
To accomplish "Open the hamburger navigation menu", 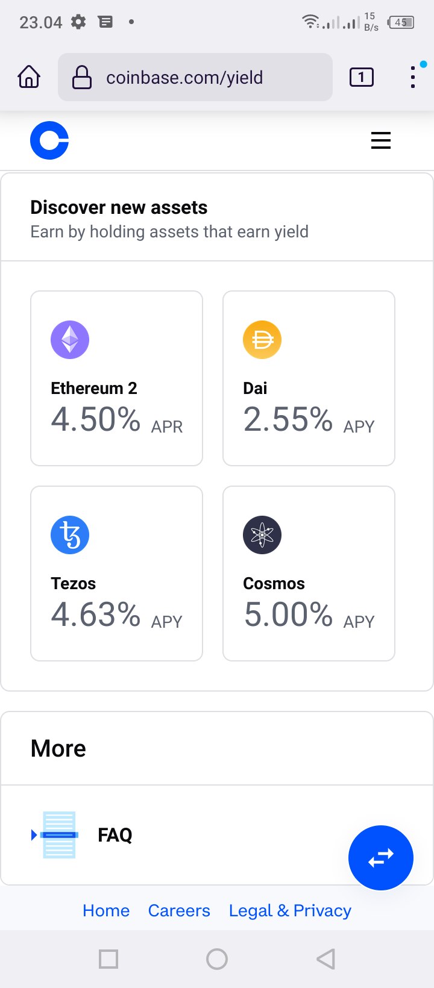I will pos(381,140).
